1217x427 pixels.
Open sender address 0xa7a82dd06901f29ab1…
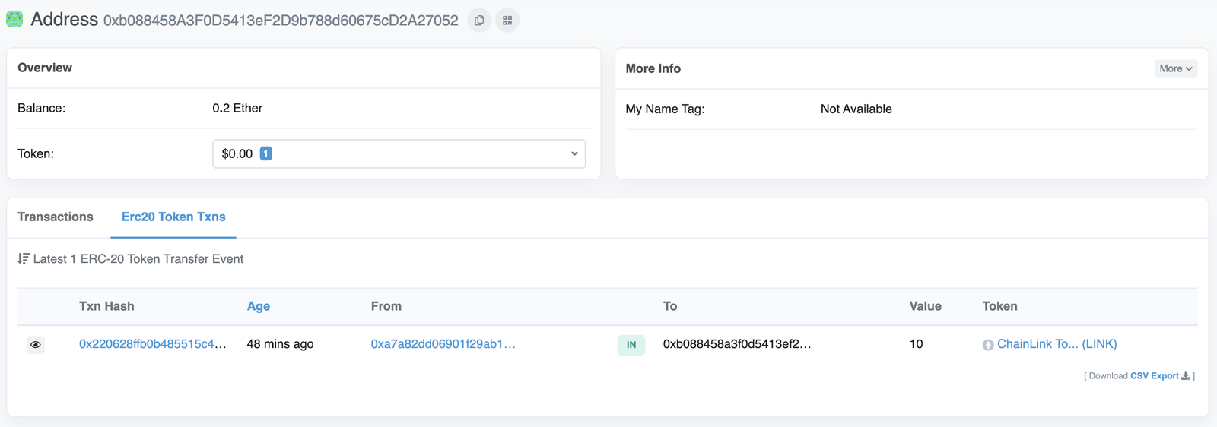443,344
